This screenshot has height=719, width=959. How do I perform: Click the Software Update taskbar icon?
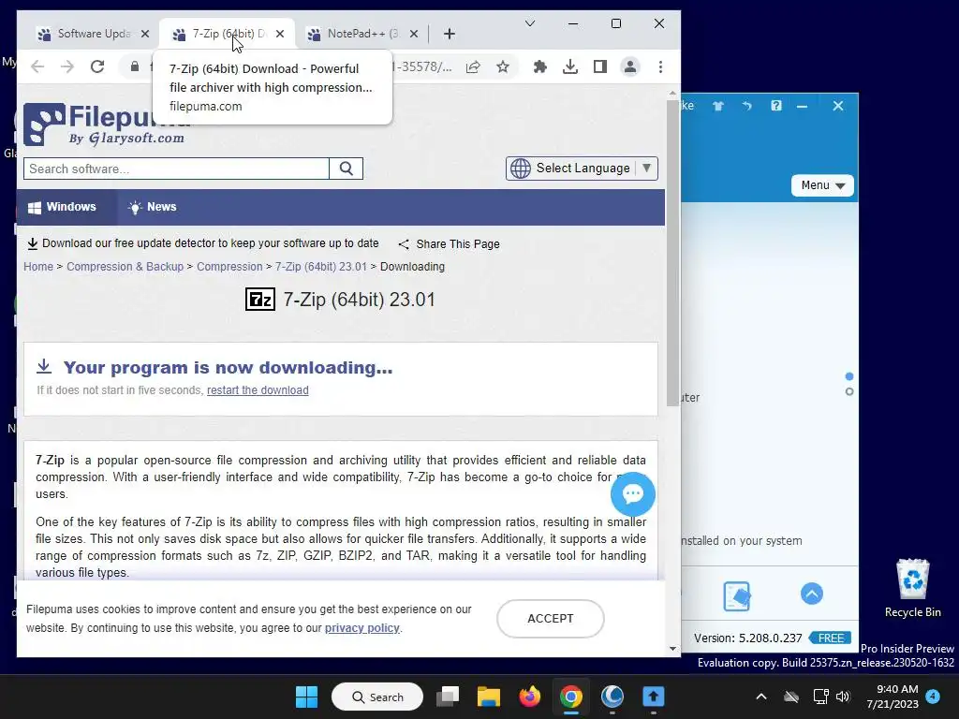point(653,697)
